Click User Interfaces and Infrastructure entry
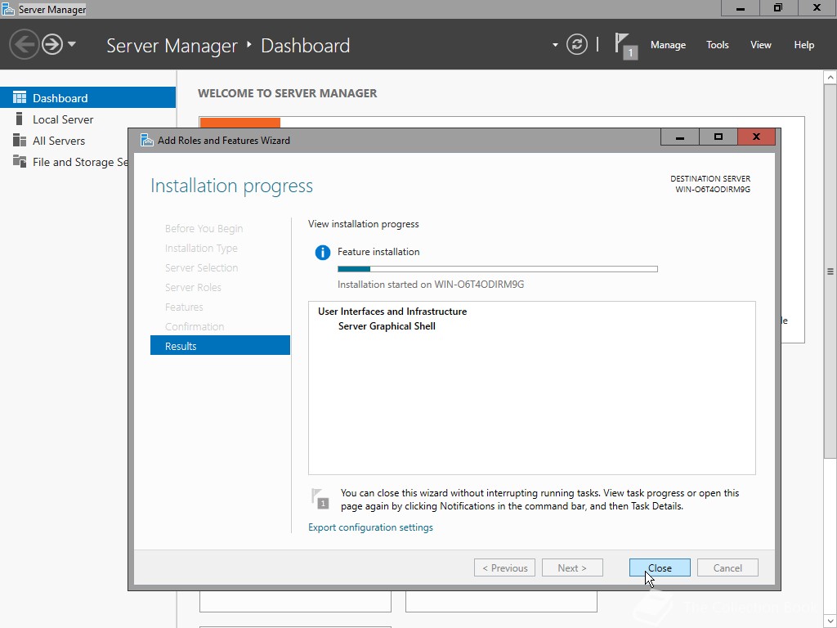The height and width of the screenshot is (628, 837). click(x=392, y=312)
